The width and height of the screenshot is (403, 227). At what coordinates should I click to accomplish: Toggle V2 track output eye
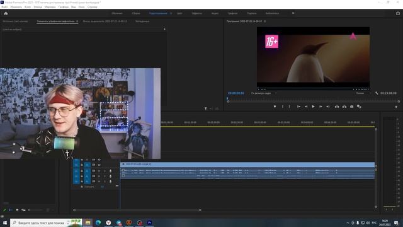(x=99, y=160)
